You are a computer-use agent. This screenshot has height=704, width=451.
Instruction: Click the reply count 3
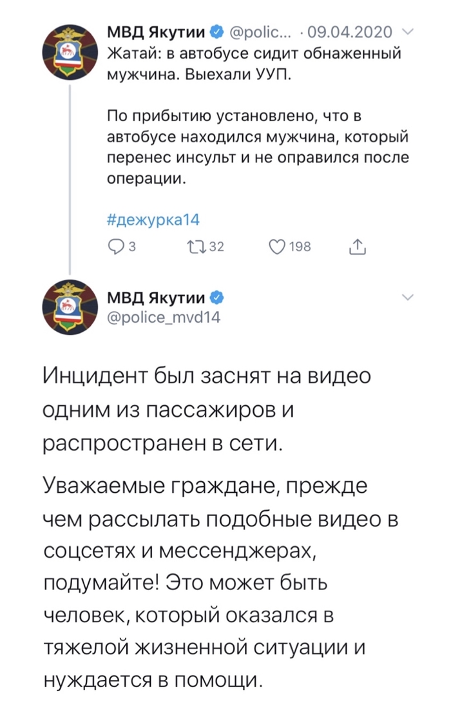(x=131, y=245)
